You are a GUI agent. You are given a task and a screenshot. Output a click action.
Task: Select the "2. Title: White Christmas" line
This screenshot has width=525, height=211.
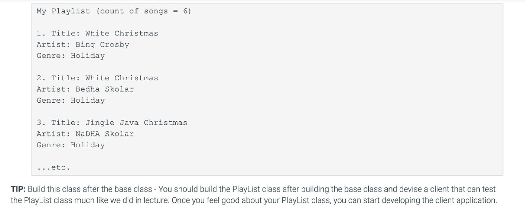97,78
